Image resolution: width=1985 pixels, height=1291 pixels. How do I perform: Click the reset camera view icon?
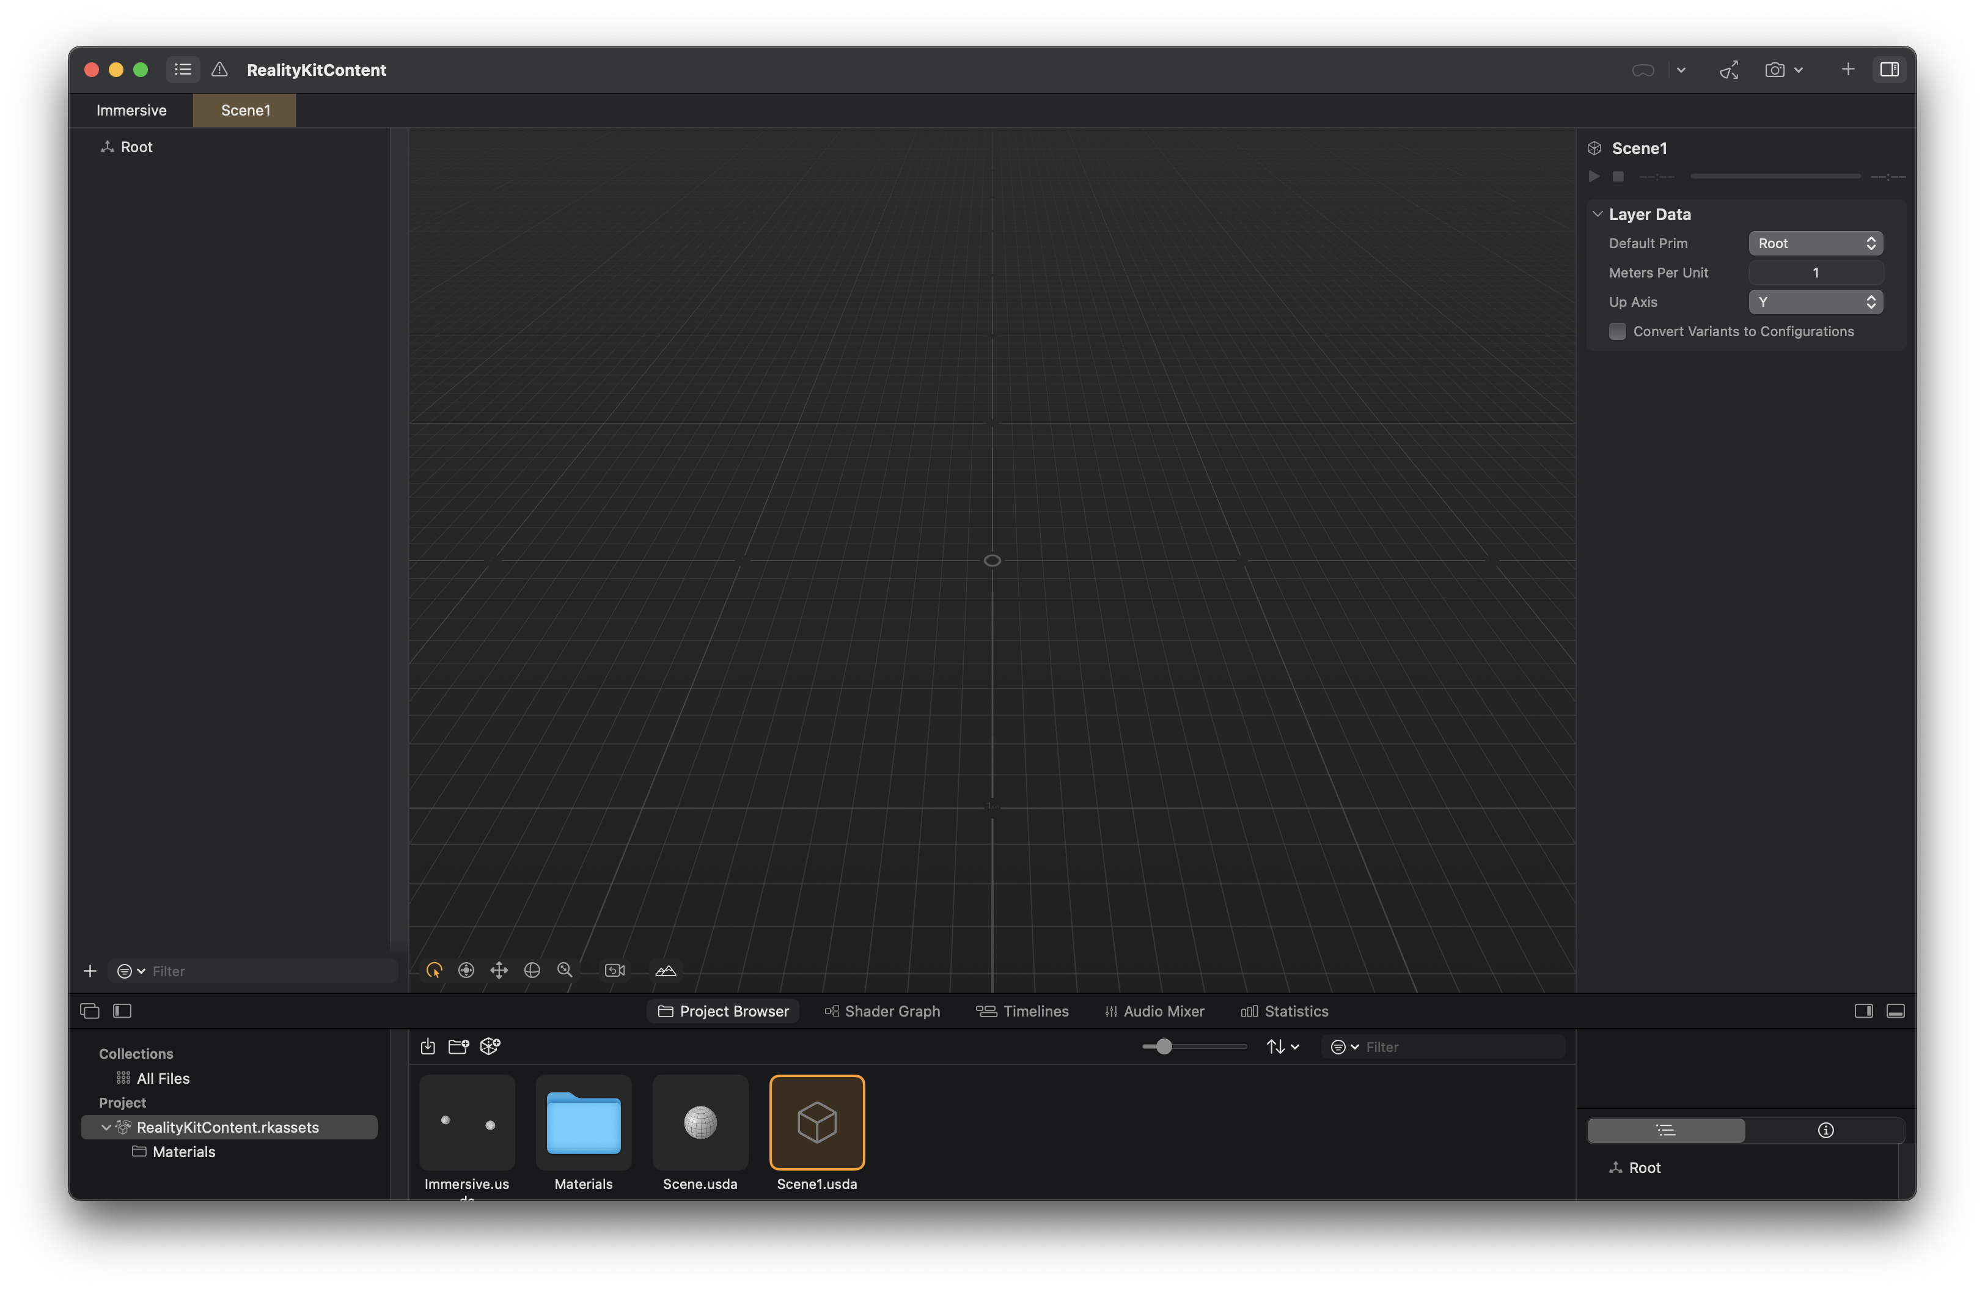pyautogui.click(x=615, y=970)
